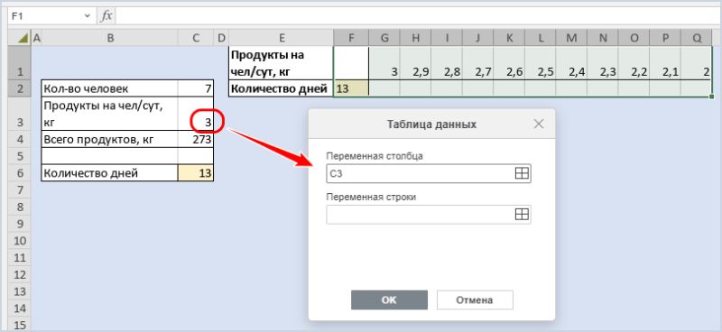Click cell with value 2,6

(x=509, y=63)
